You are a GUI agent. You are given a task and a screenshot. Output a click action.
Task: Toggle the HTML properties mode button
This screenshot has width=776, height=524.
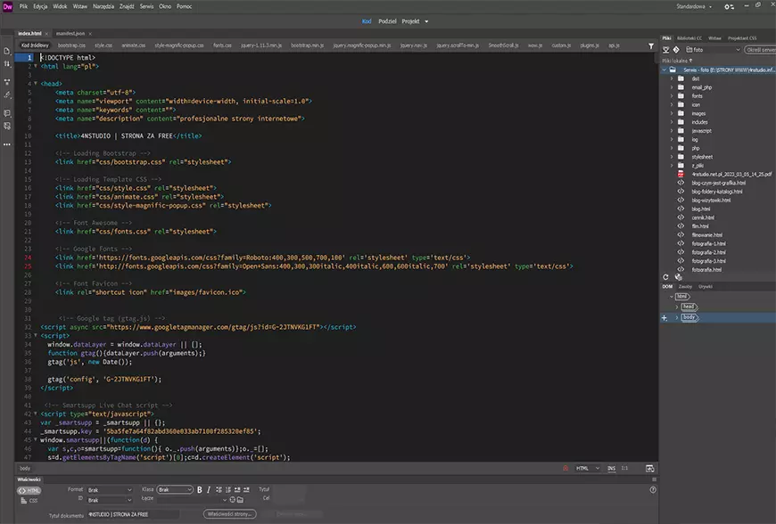[29, 490]
